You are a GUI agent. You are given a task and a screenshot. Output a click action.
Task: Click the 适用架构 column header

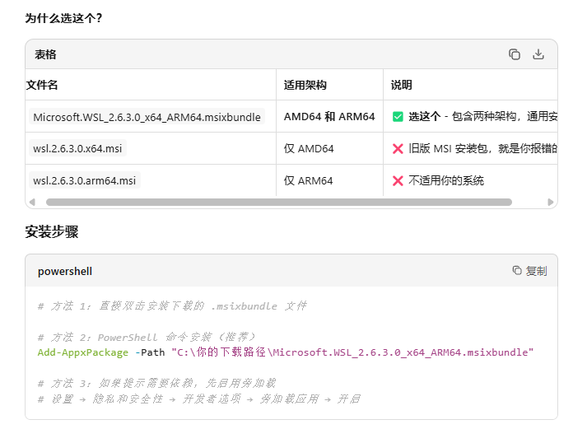point(305,85)
